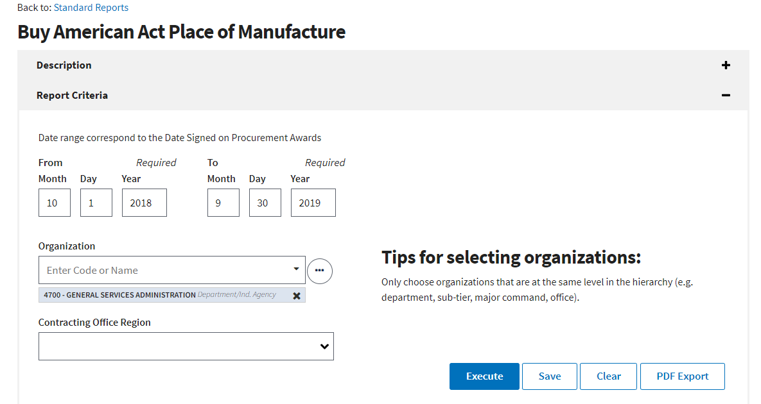Remove General Services Administration organization tag
Image resolution: width=761 pixels, height=404 pixels.
coord(297,296)
